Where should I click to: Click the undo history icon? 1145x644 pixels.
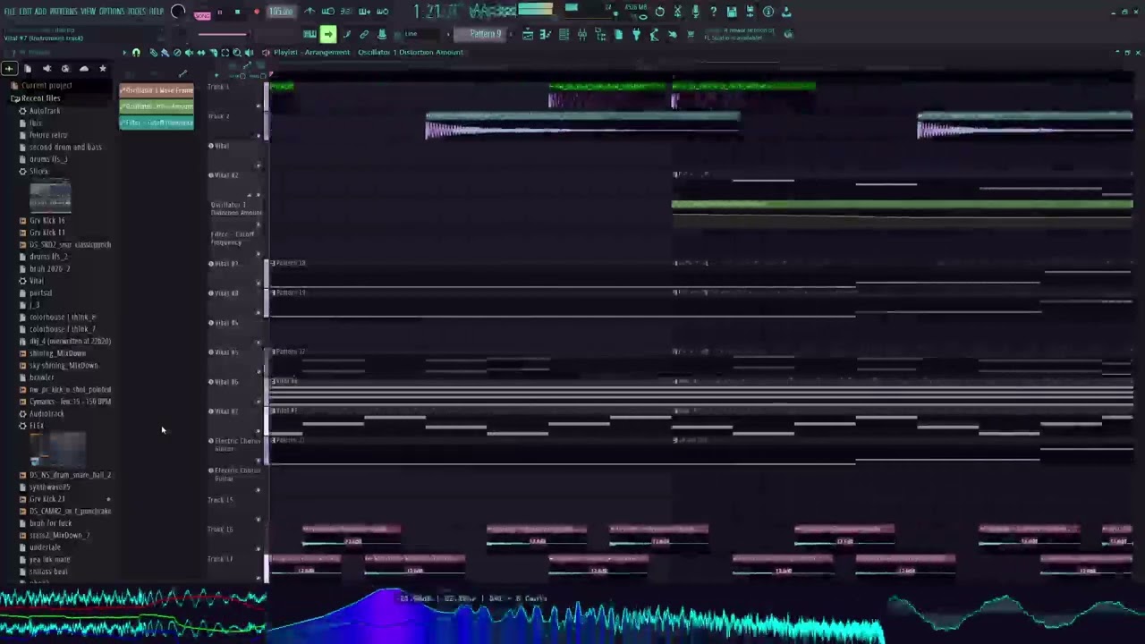click(x=659, y=12)
